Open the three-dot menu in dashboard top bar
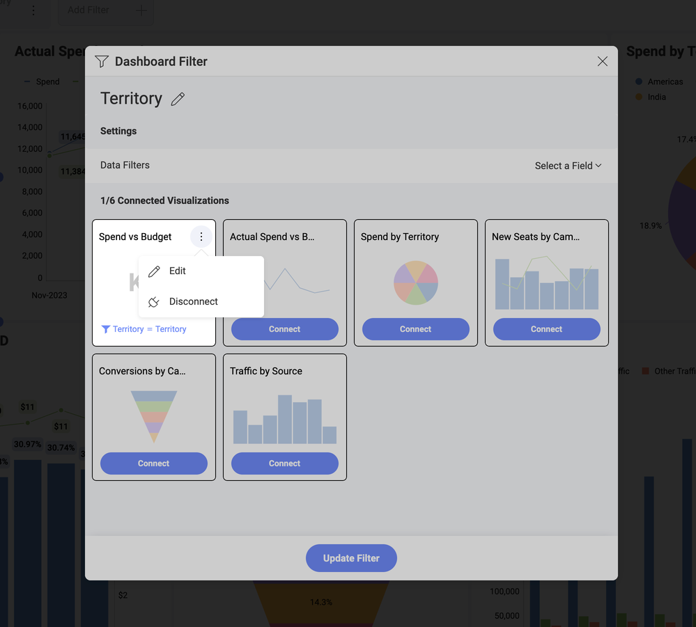 (x=33, y=10)
